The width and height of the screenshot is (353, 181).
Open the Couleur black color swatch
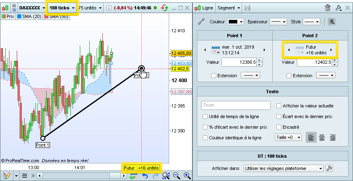(x=235, y=22)
